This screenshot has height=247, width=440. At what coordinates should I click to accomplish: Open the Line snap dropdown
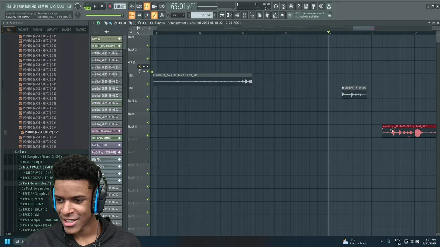pos(178,15)
